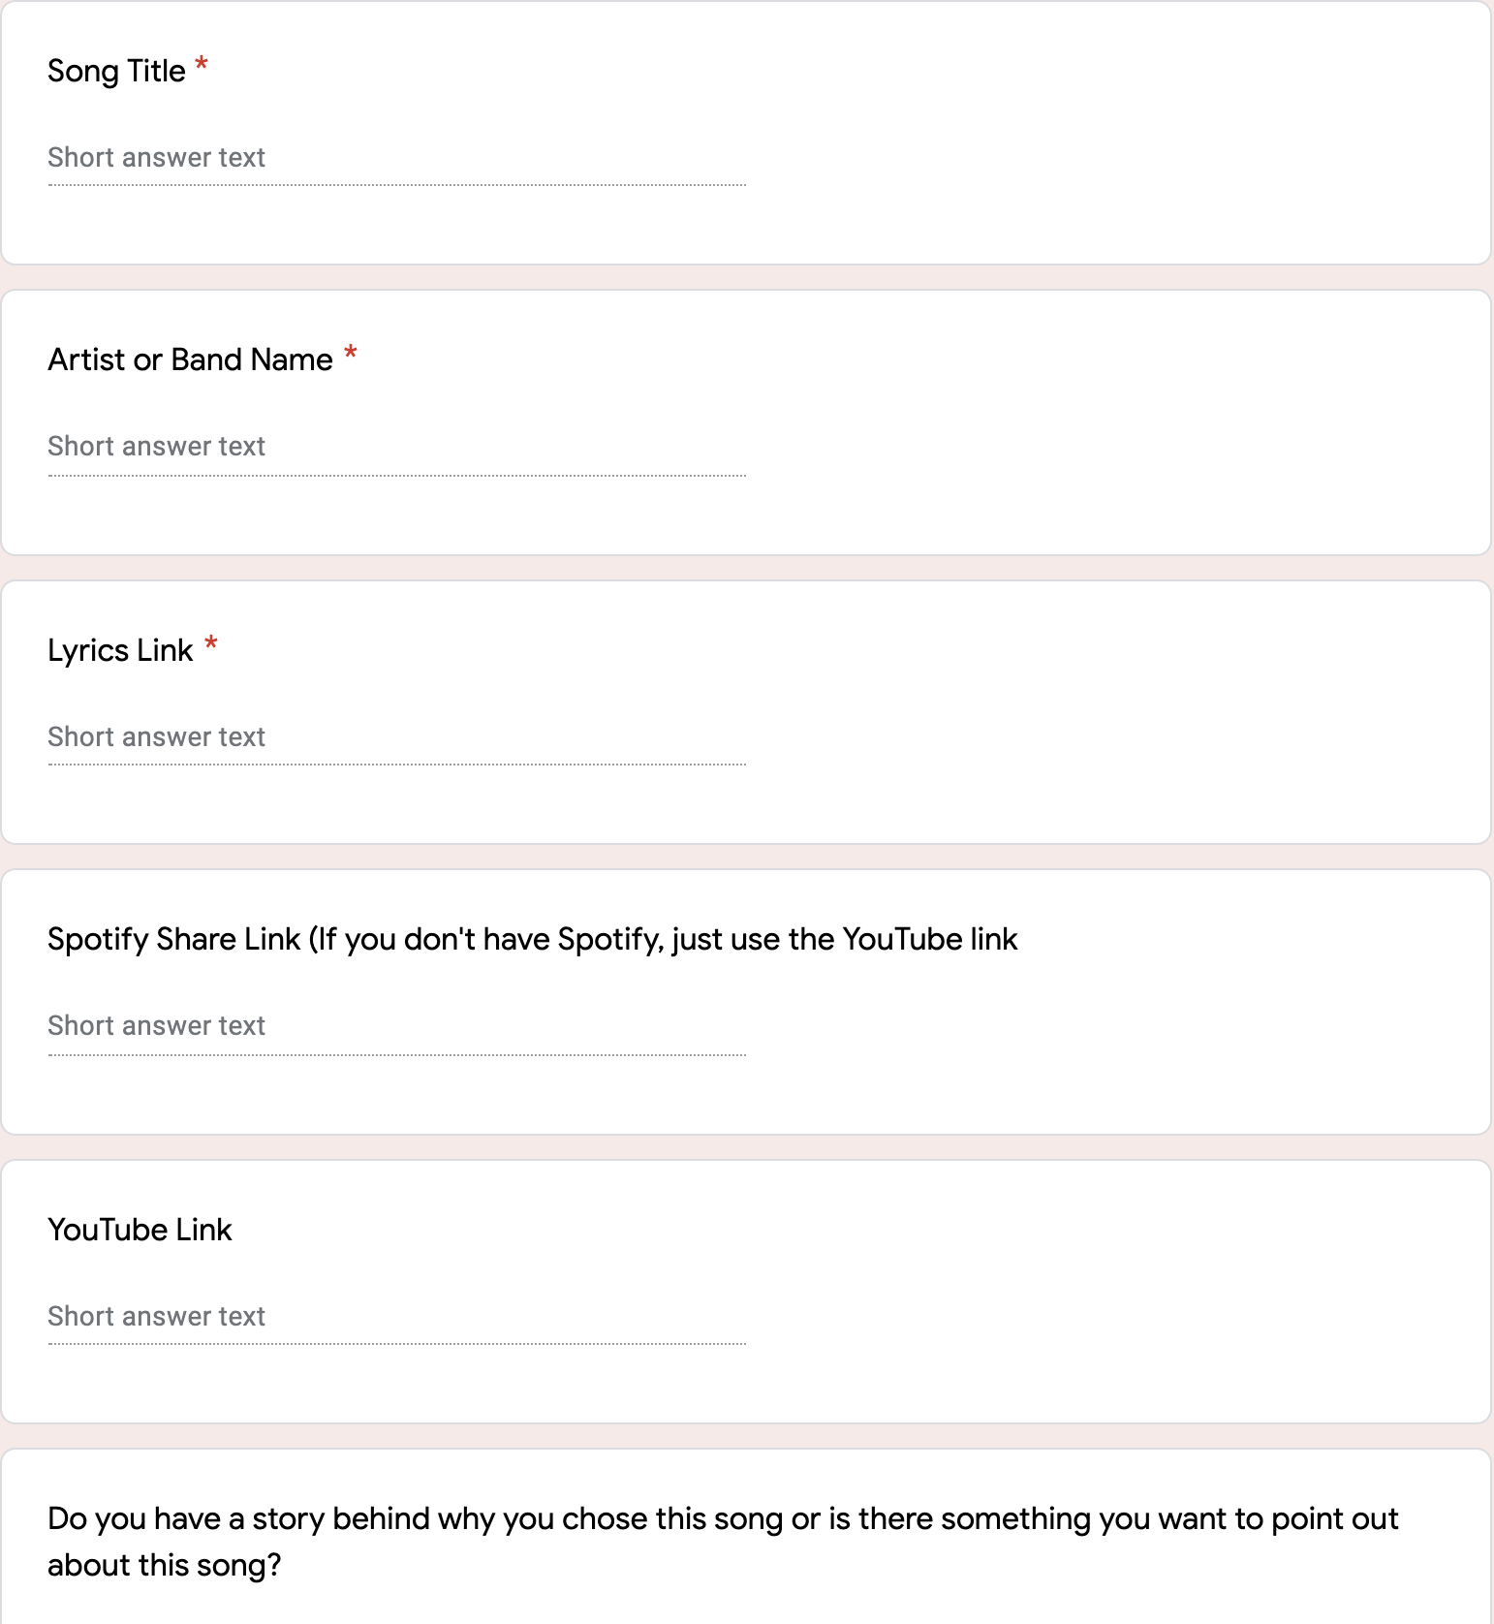Click the required asterisk beside Lyrics Link

211,645
